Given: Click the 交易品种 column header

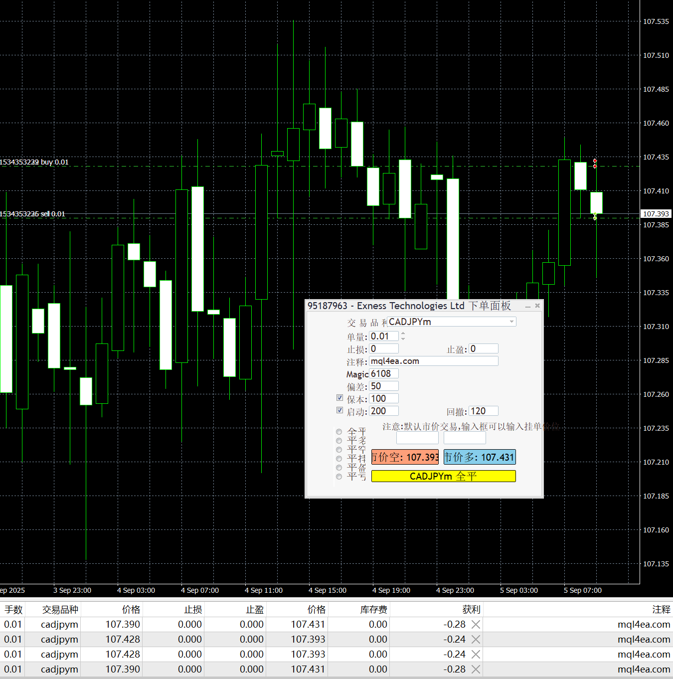Looking at the screenshot, I should pos(60,609).
